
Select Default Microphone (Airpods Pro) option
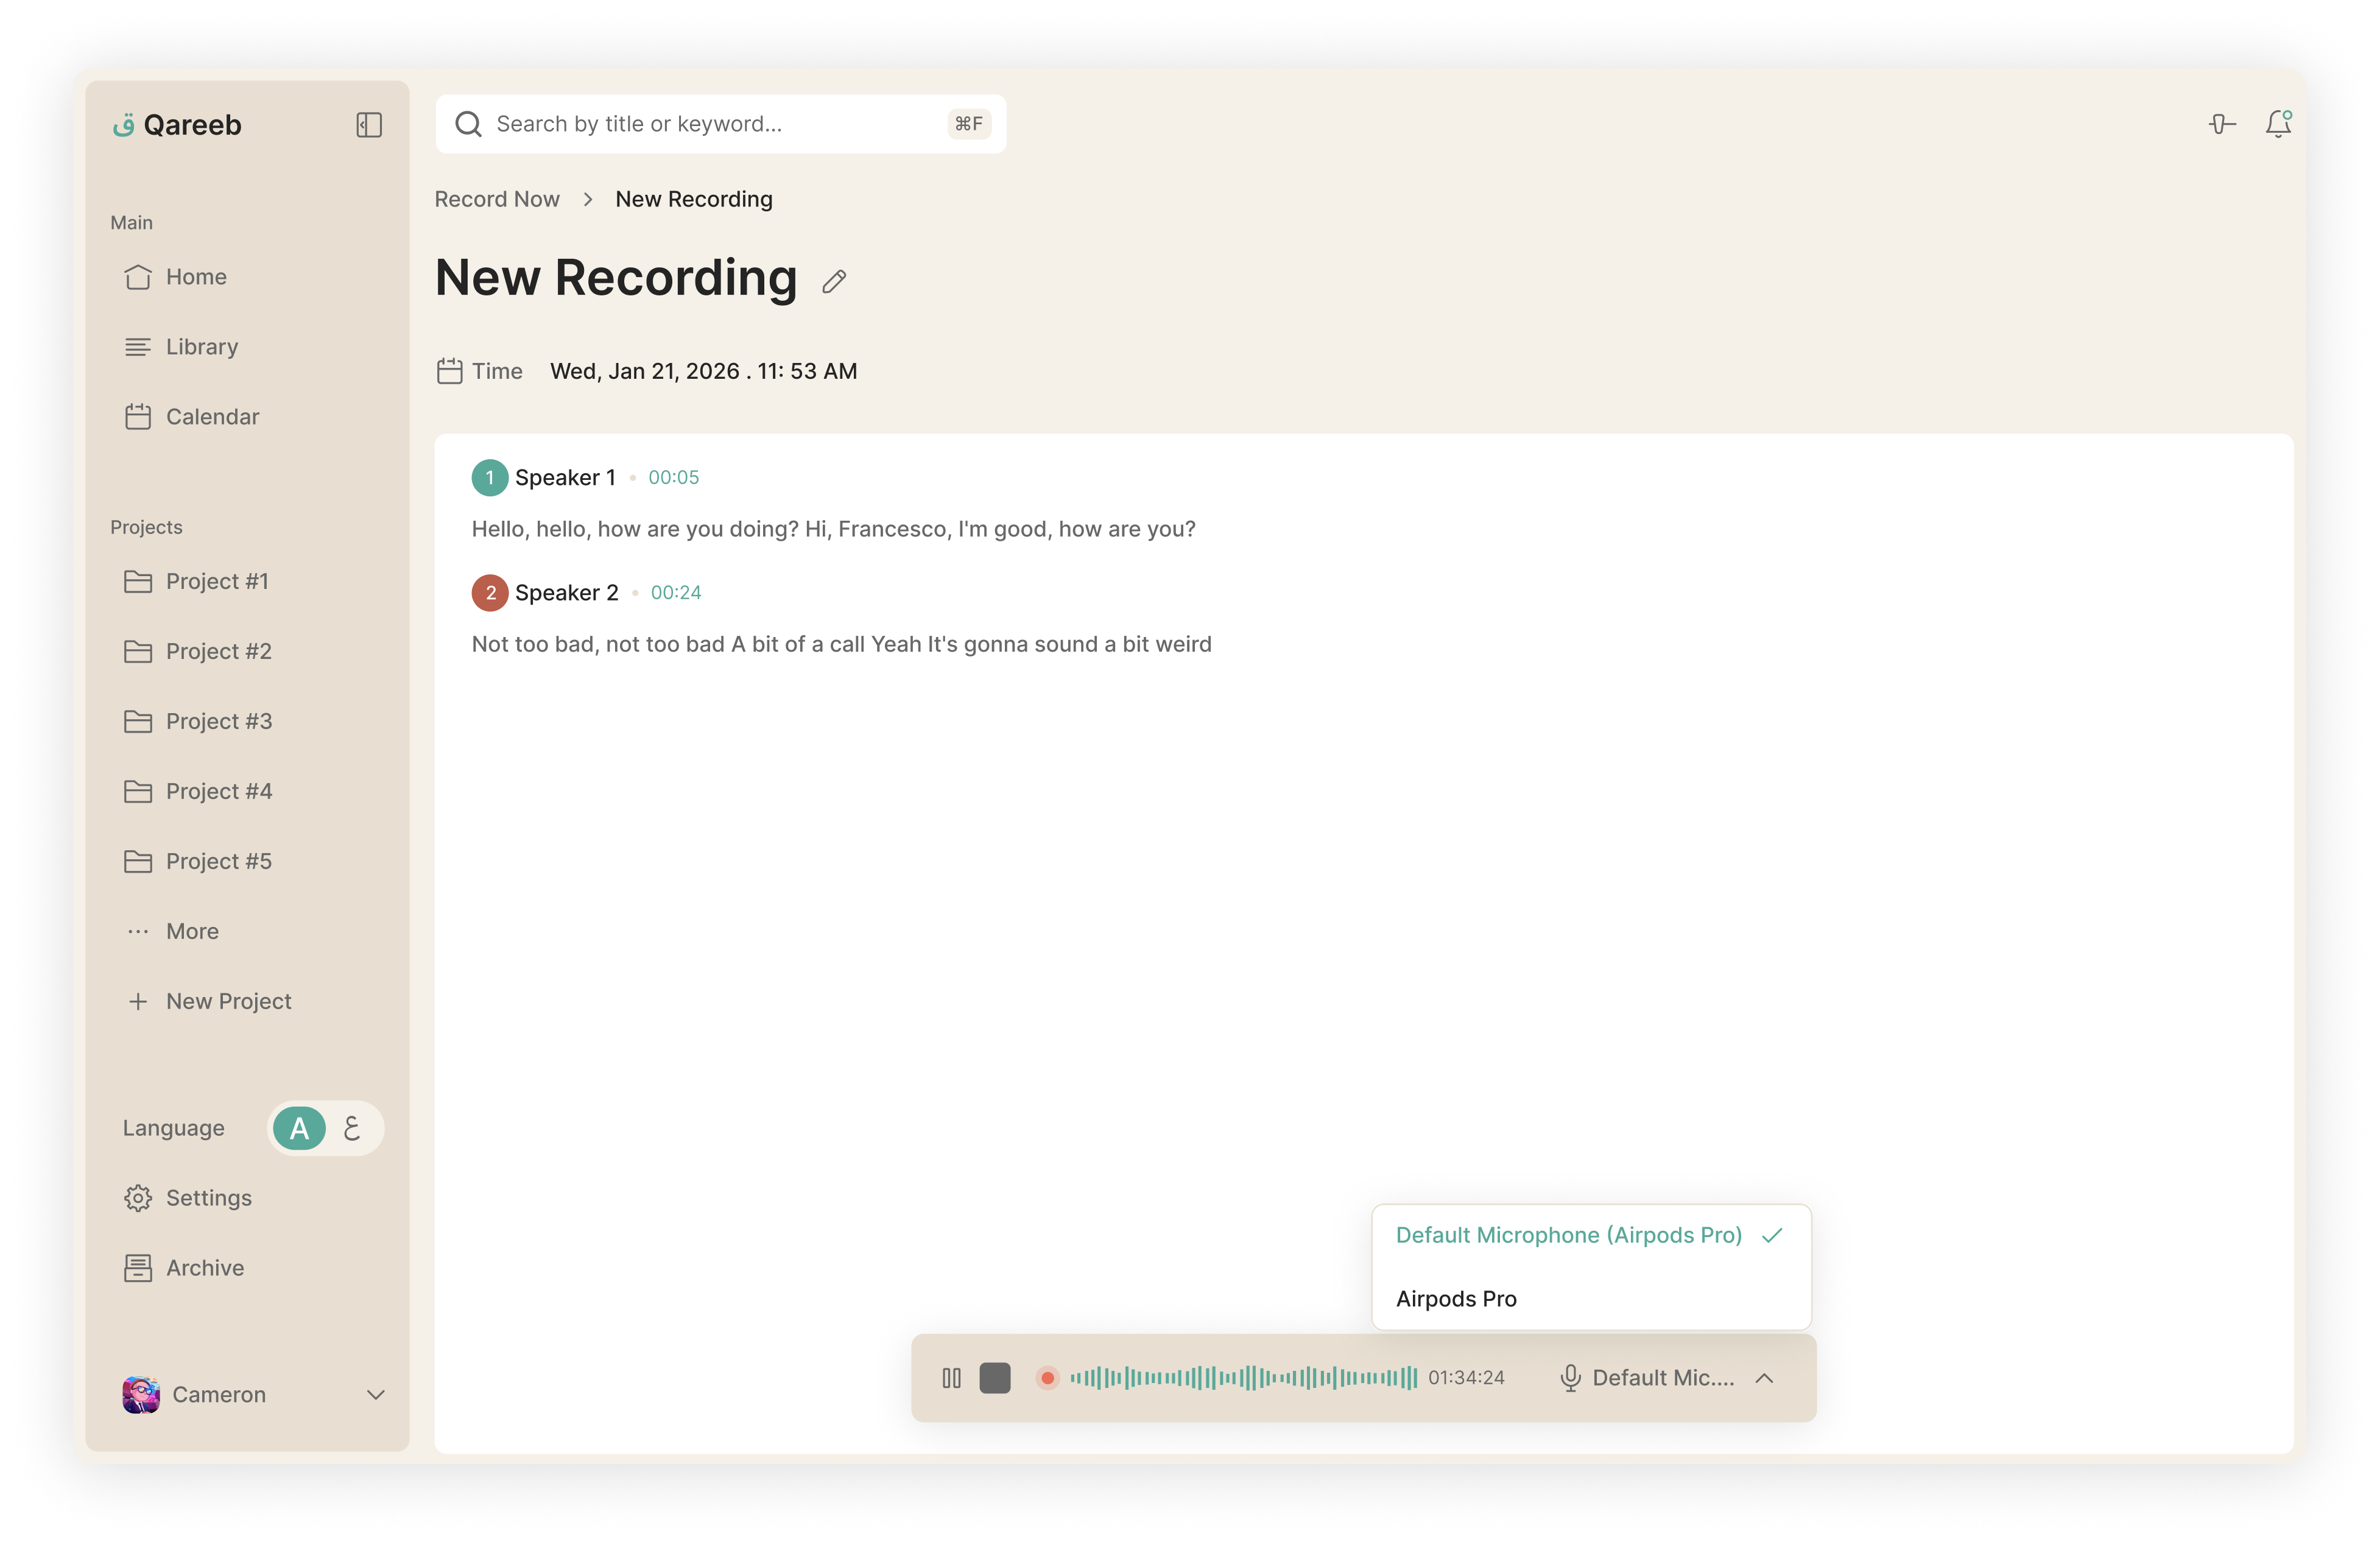(x=1591, y=1236)
